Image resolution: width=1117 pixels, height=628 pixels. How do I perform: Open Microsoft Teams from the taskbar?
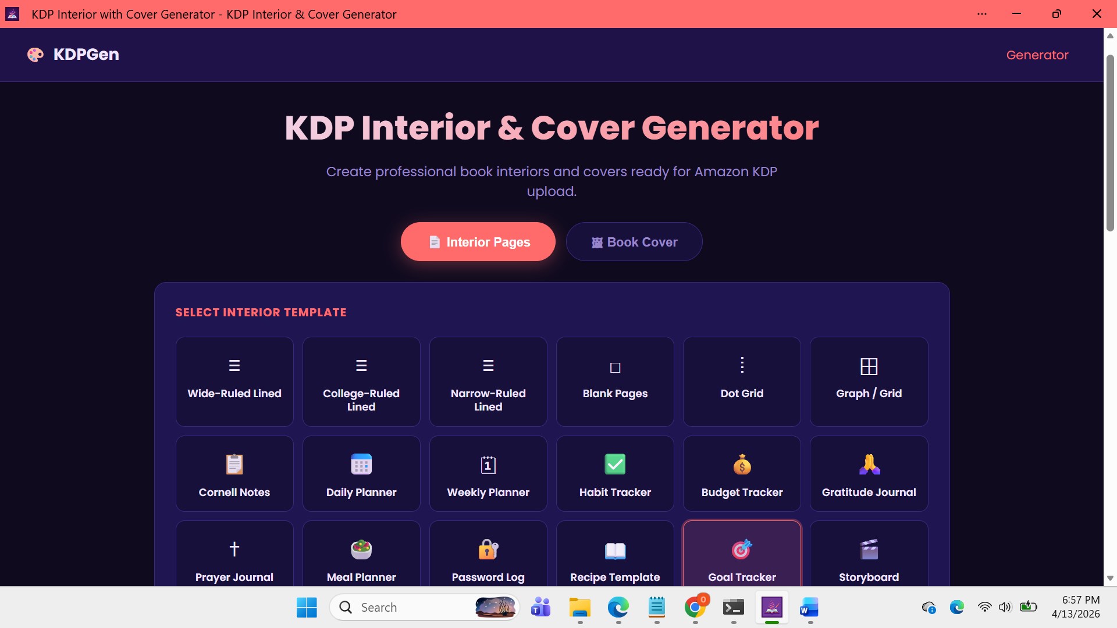pyautogui.click(x=540, y=608)
